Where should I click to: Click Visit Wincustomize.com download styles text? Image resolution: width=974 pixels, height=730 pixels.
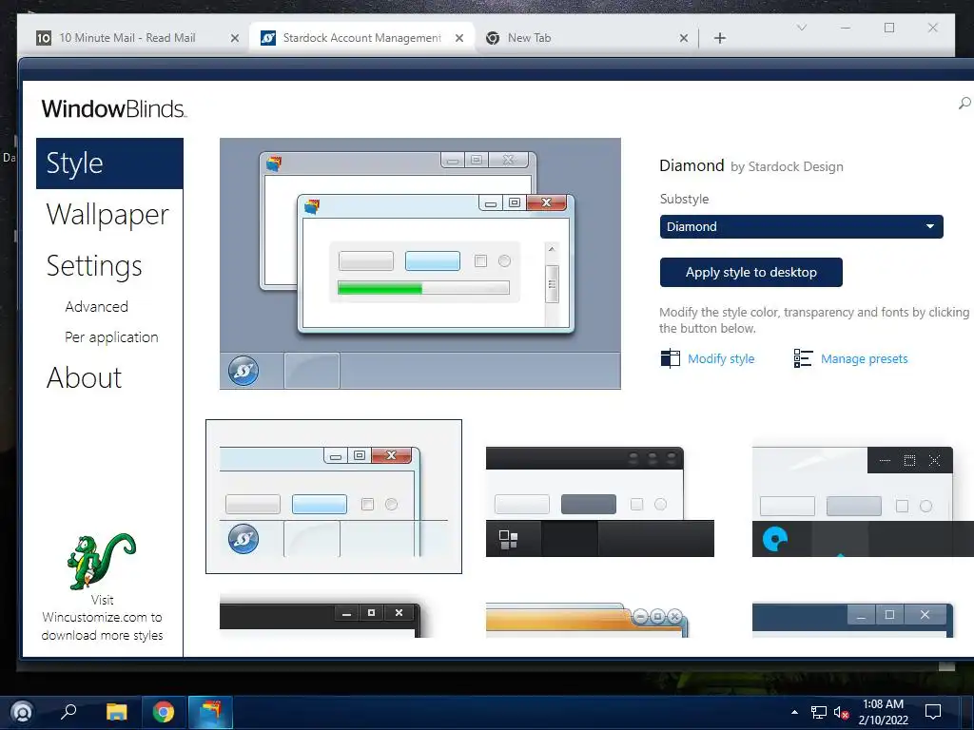coord(102,618)
